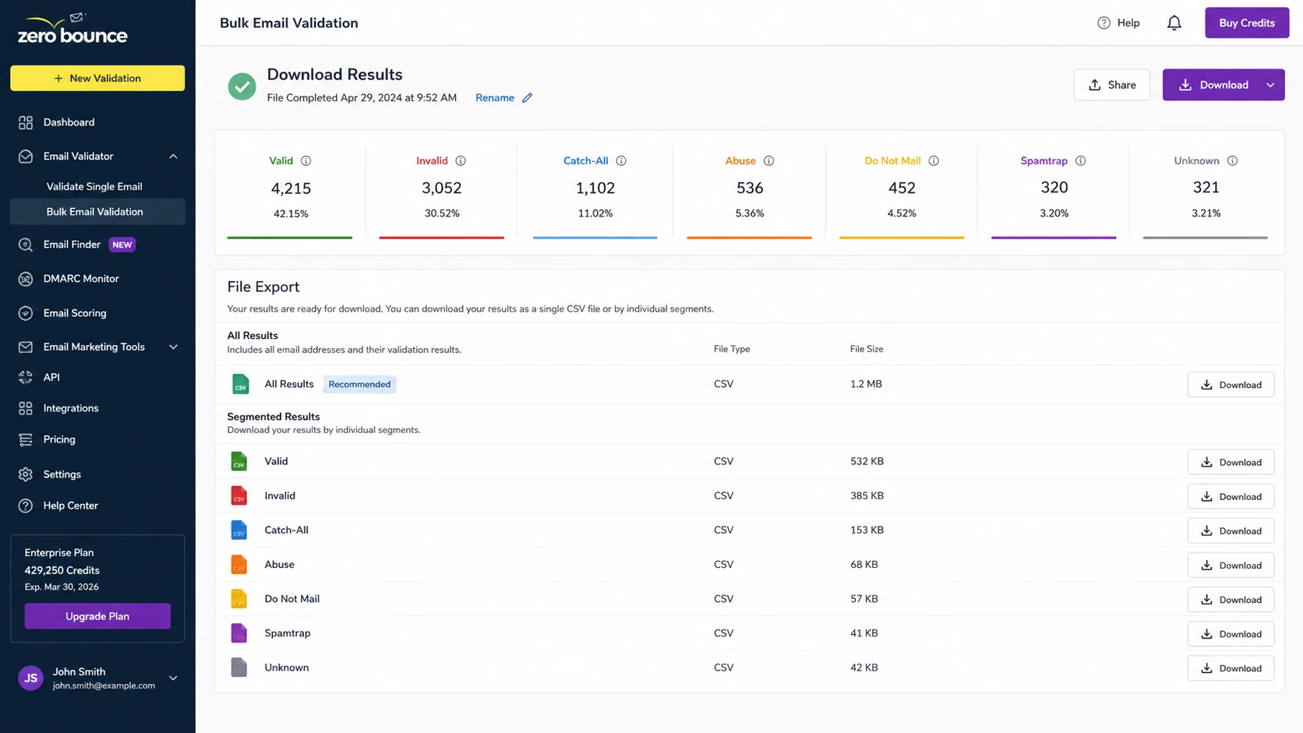Click the Help Center question icon
1303x733 pixels.
(26, 506)
